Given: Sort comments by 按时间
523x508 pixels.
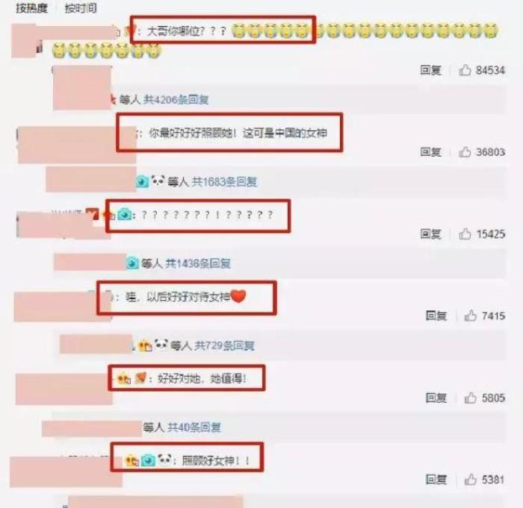Looking at the screenshot, I should click(81, 7).
